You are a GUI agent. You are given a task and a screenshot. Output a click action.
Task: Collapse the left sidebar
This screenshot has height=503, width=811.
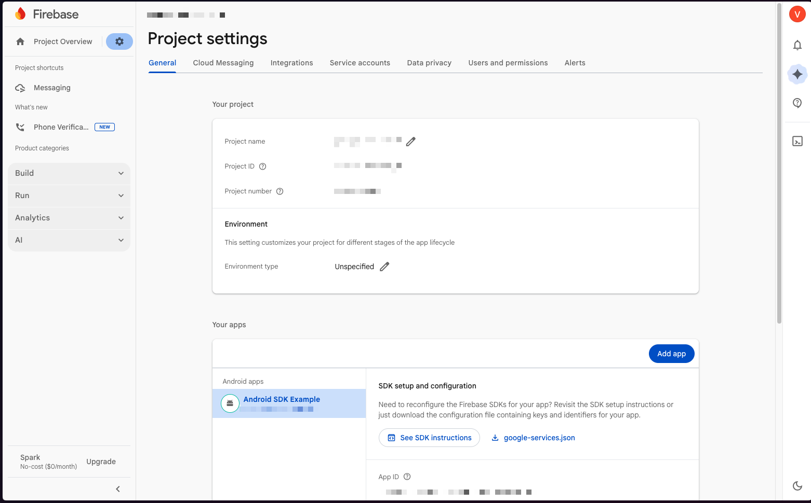coord(117,488)
